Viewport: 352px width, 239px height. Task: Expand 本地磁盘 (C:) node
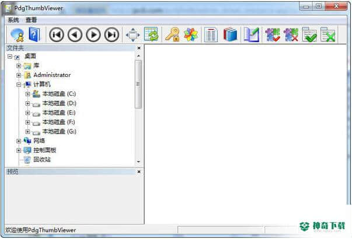(27, 94)
